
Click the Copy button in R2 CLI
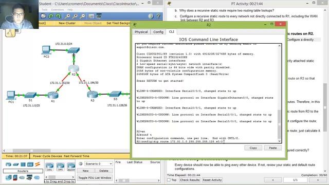tap(253, 148)
